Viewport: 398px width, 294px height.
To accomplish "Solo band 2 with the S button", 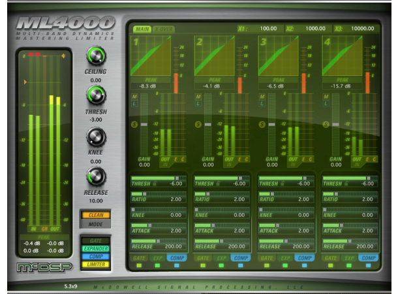I will point(198,124).
